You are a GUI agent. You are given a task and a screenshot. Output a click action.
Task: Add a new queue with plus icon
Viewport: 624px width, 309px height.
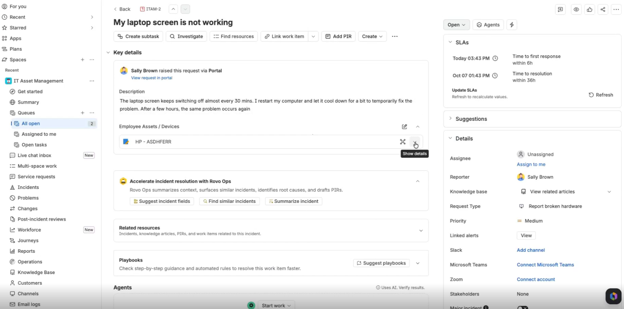point(82,113)
